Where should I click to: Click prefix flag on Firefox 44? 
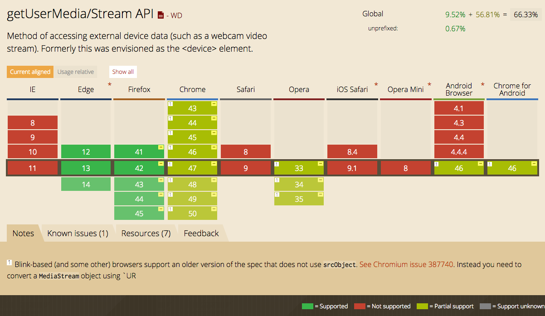[161, 194]
